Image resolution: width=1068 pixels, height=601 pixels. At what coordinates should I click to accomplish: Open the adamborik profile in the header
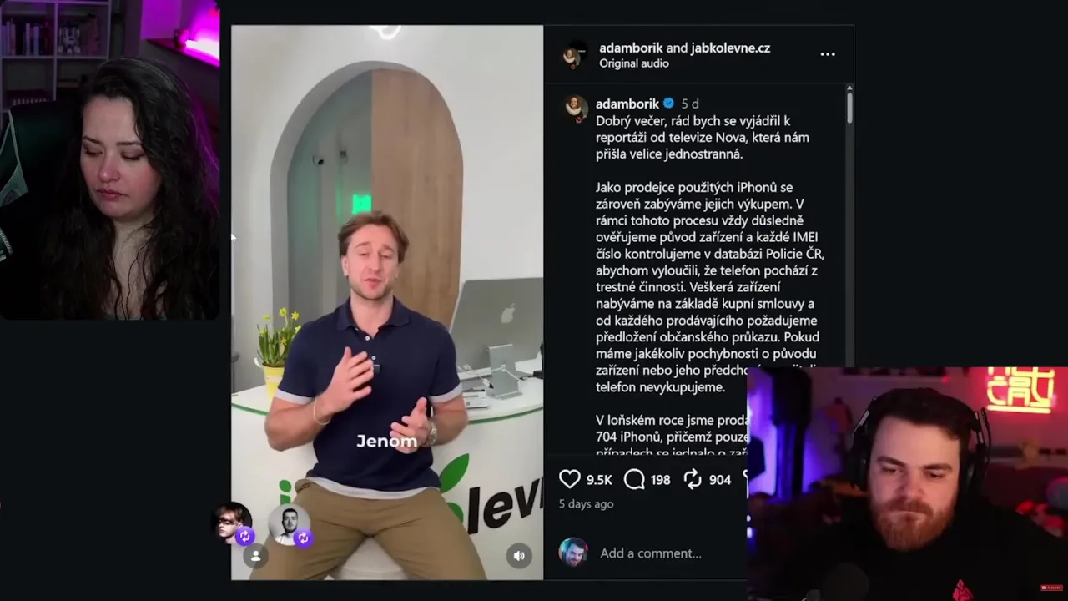[x=631, y=48]
